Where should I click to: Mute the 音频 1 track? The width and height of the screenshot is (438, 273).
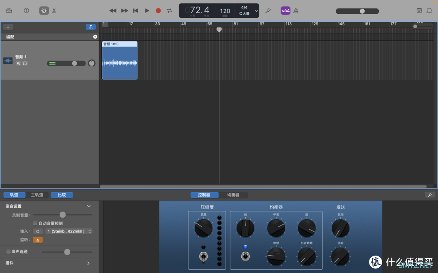[18, 63]
